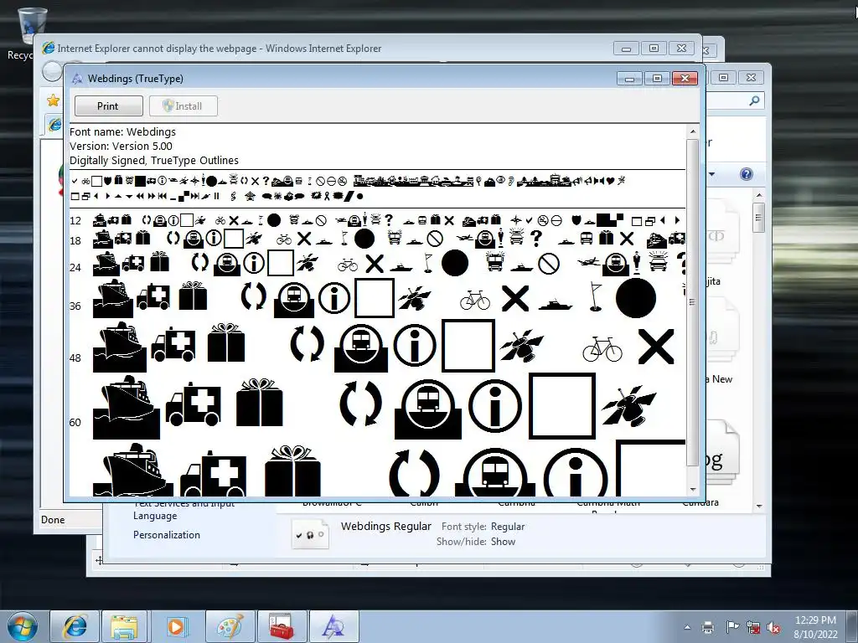858x643 pixels.
Task: Click scroll up arrow in font viewer
Action: click(693, 131)
